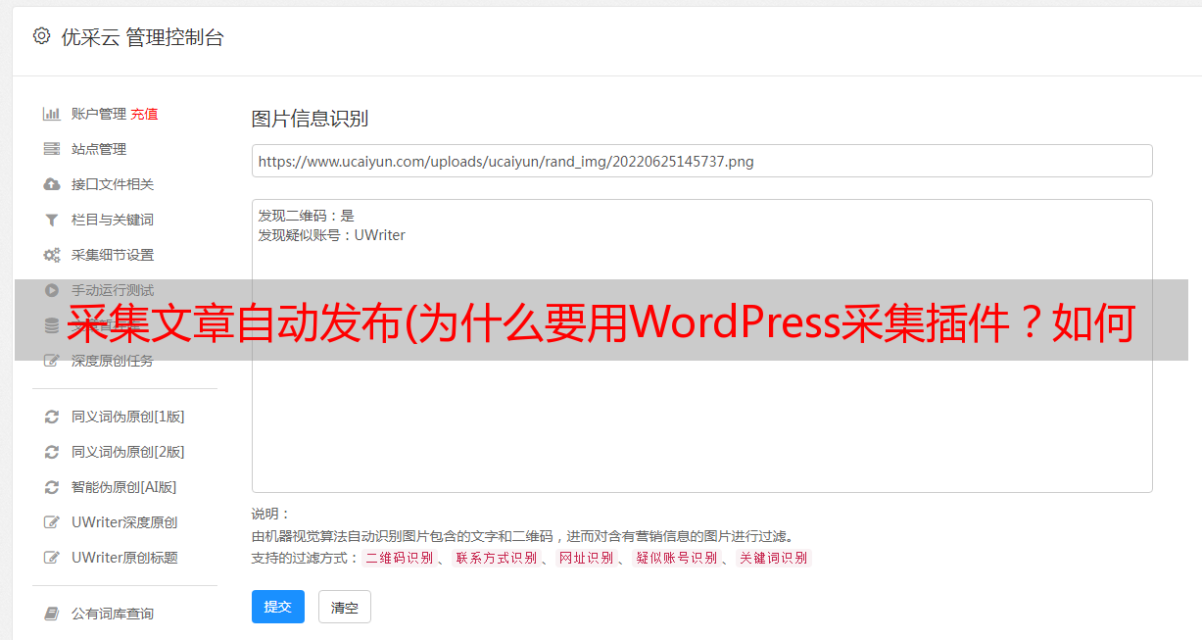Open 同义词伪原创[2版] menu item
This screenshot has height=640, width=1202.
click(x=127, y=452)
